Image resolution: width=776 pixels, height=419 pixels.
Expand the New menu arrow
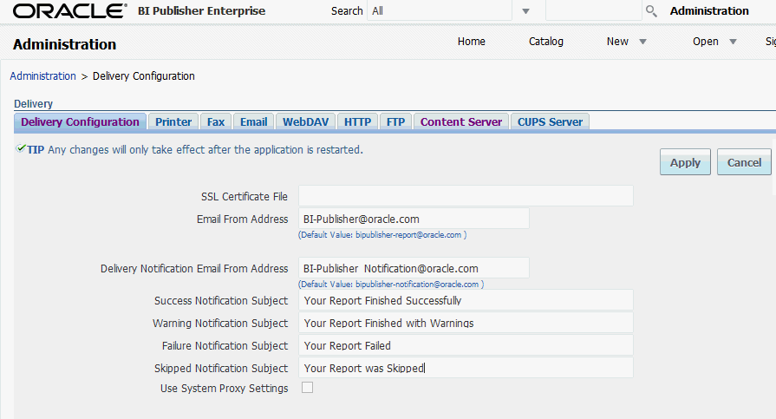642,42
